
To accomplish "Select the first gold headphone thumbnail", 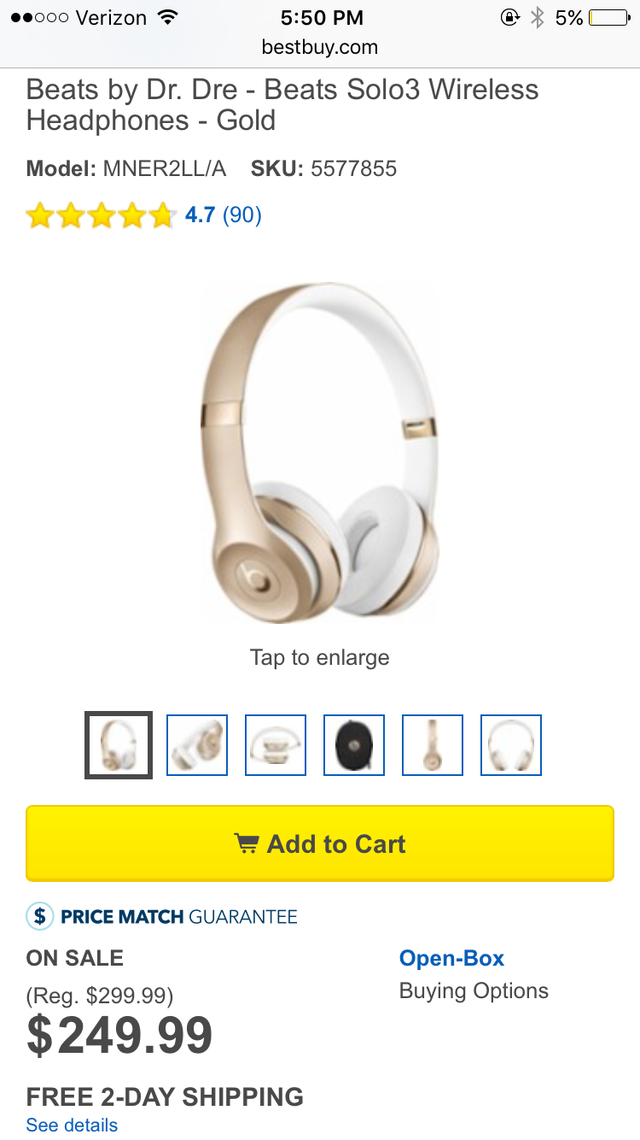I will (119, 745).
